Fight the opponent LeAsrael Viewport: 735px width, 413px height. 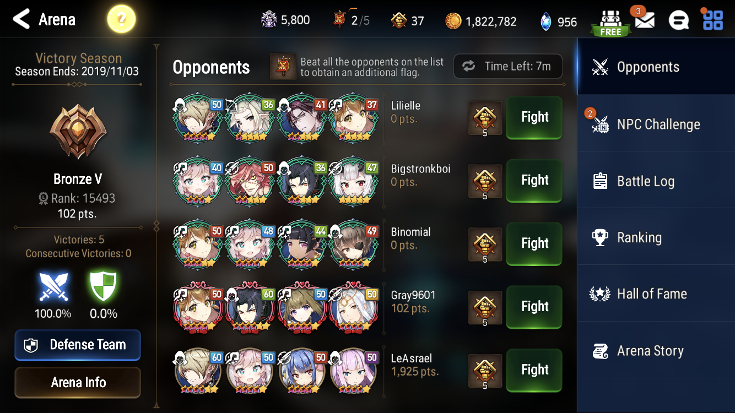click(x=534, y=370)
